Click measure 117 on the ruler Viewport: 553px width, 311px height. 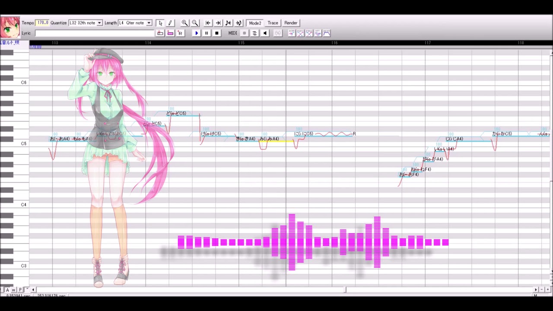tap(428, 43)
